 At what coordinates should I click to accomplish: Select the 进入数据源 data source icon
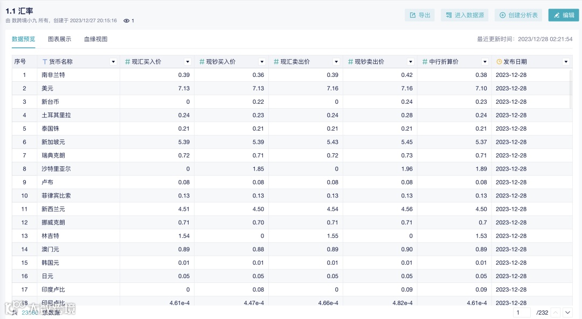[449, 15]
